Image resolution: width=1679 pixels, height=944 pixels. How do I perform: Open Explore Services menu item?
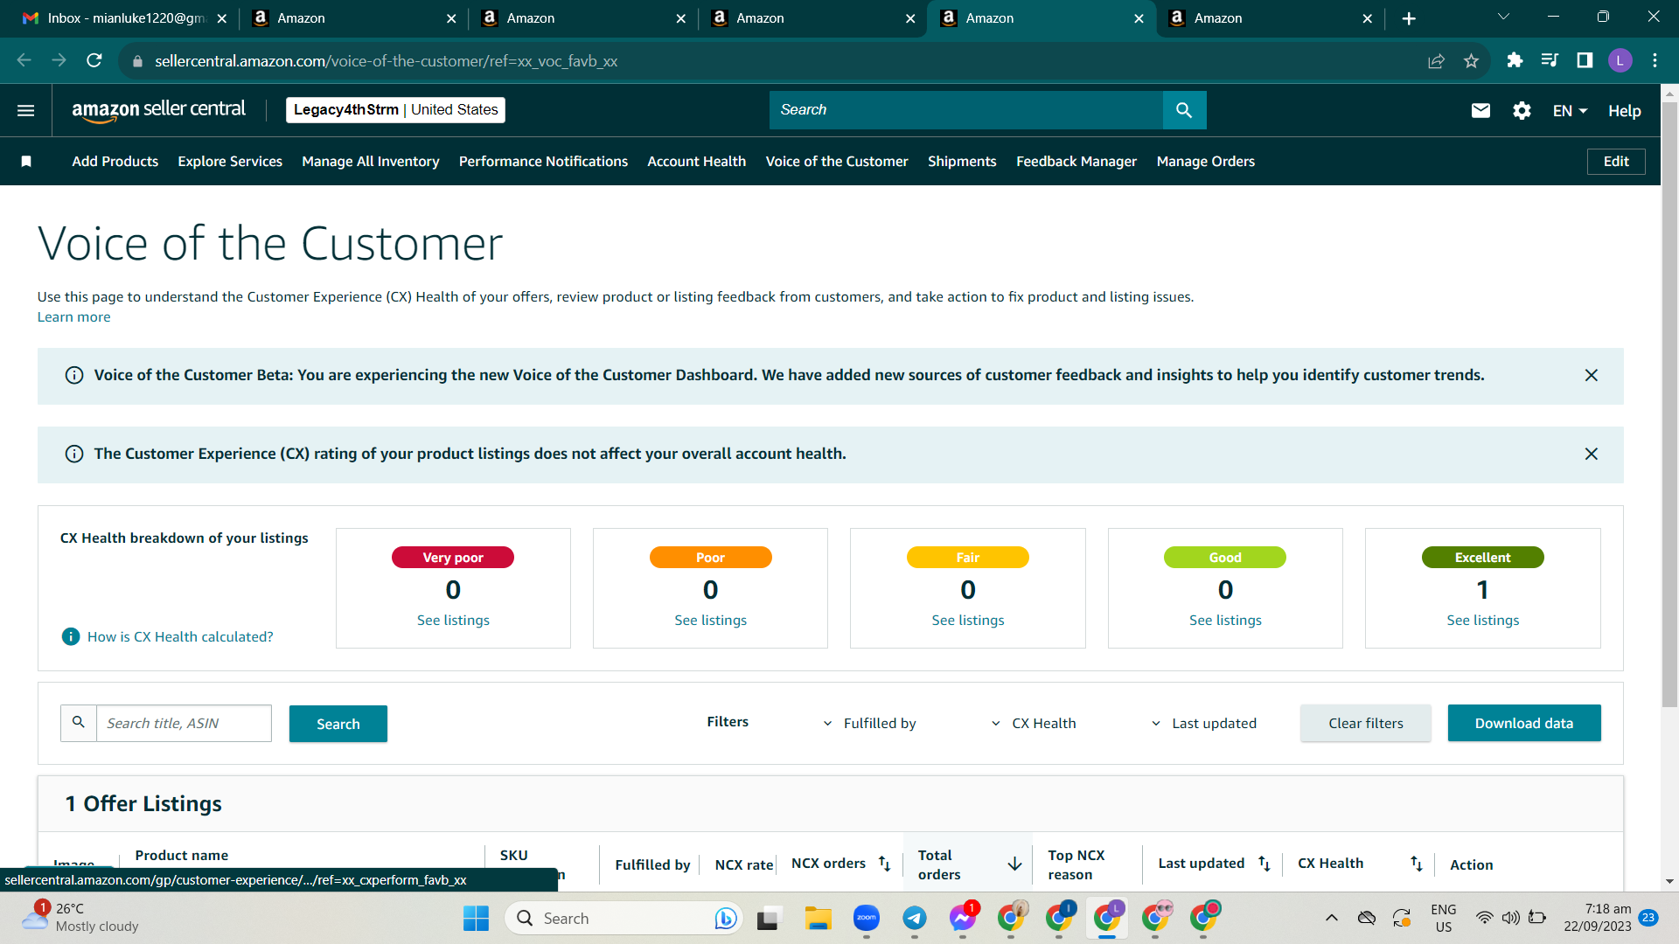pos(230,162)
